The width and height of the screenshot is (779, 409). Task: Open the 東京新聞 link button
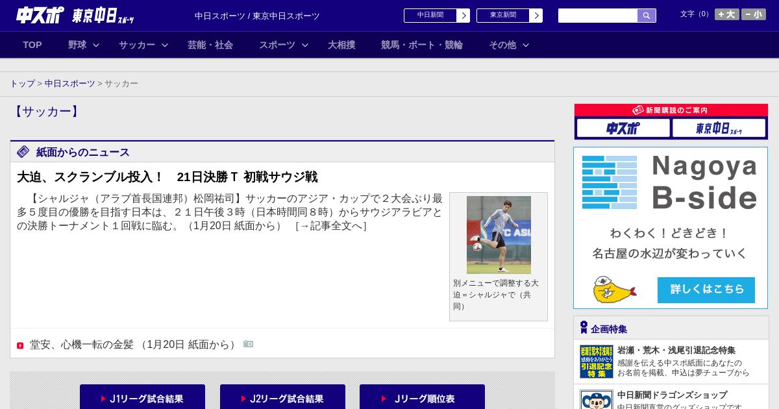[503, 16]
